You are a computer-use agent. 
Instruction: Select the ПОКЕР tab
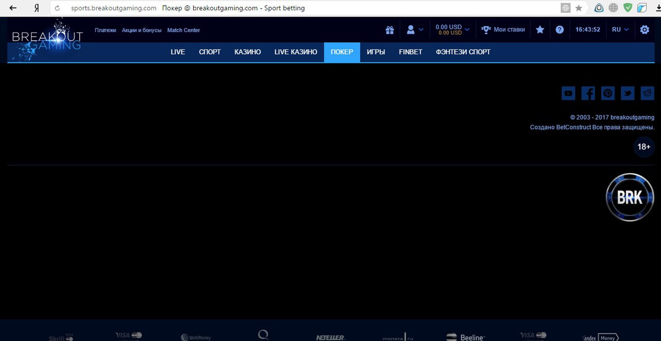pyautogui.click(x=342, y=52)
